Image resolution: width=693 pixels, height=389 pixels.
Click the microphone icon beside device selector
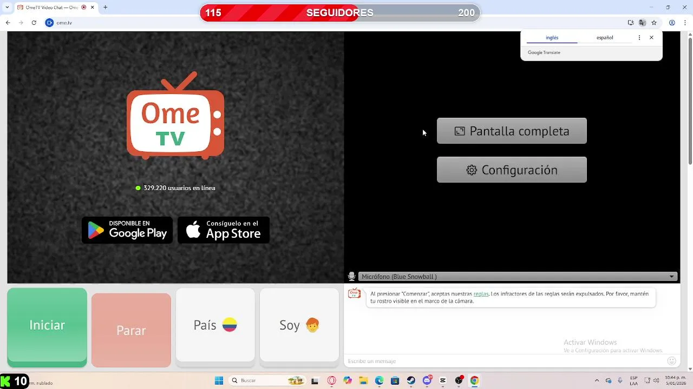tap(351, 277)
